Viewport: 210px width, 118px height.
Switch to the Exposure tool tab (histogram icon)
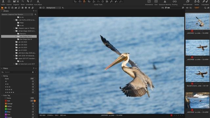point(16,8)
